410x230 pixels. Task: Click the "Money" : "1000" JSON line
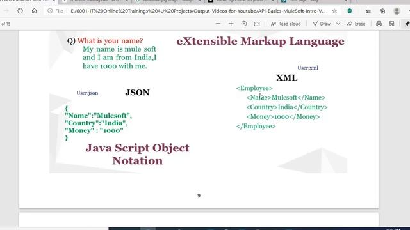94,130
